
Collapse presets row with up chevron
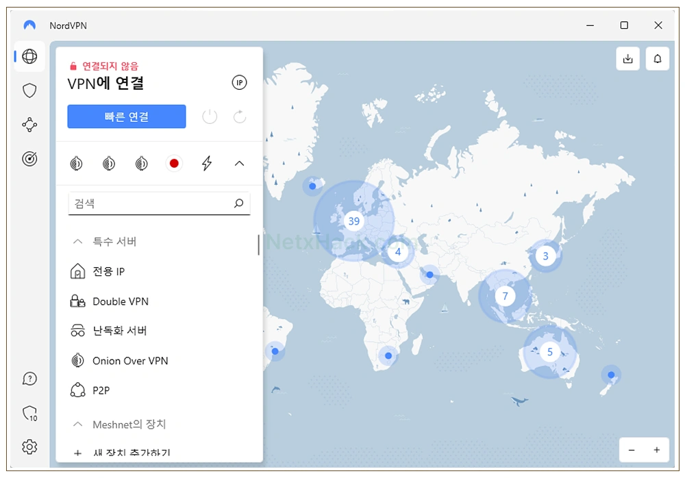click(239, 164)
